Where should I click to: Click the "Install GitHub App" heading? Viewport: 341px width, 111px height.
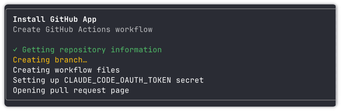tap(55, 19)
